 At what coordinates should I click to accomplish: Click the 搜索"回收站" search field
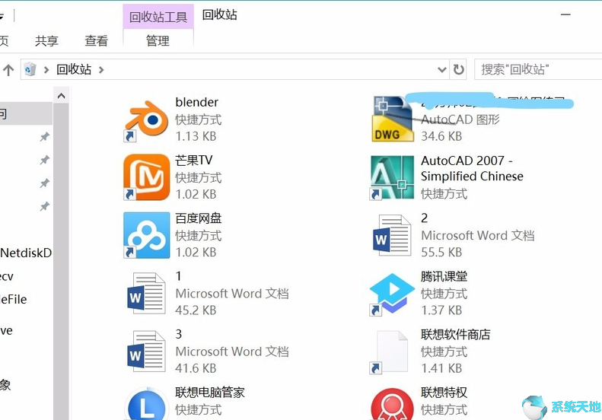(x=538, y=69)
